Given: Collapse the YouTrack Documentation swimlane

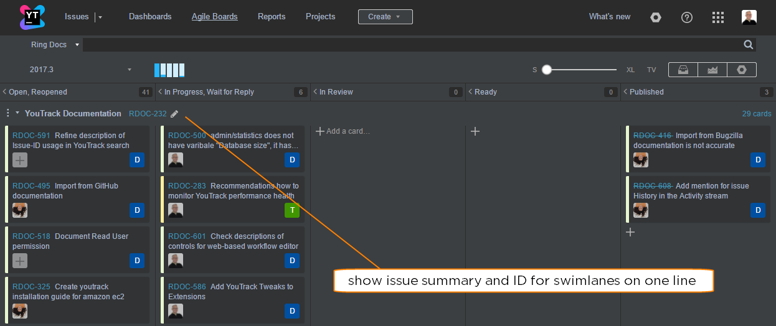Looking at the screenshot, I should click(17, 113).
